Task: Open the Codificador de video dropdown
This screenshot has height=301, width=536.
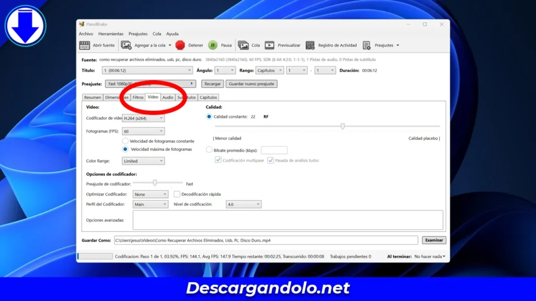Action: [x=143, y=118]
